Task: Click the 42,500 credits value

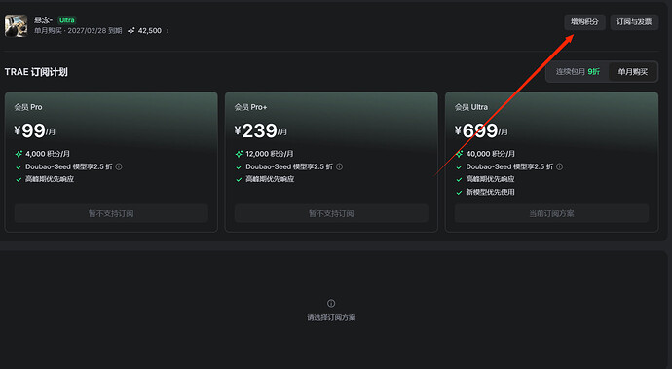Action: (150, 31)
